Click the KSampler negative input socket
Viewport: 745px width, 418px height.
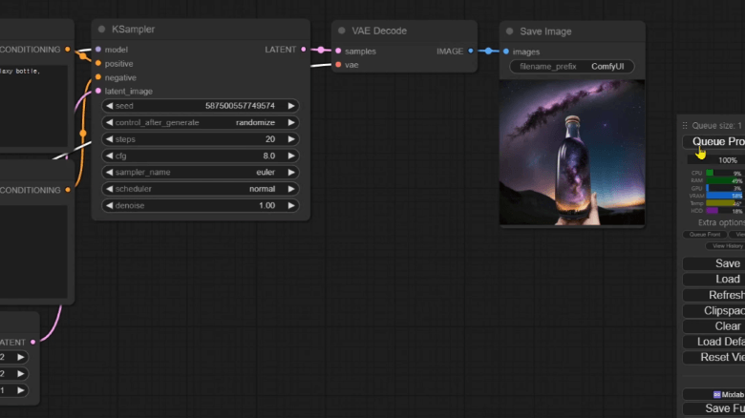[97, 77]
